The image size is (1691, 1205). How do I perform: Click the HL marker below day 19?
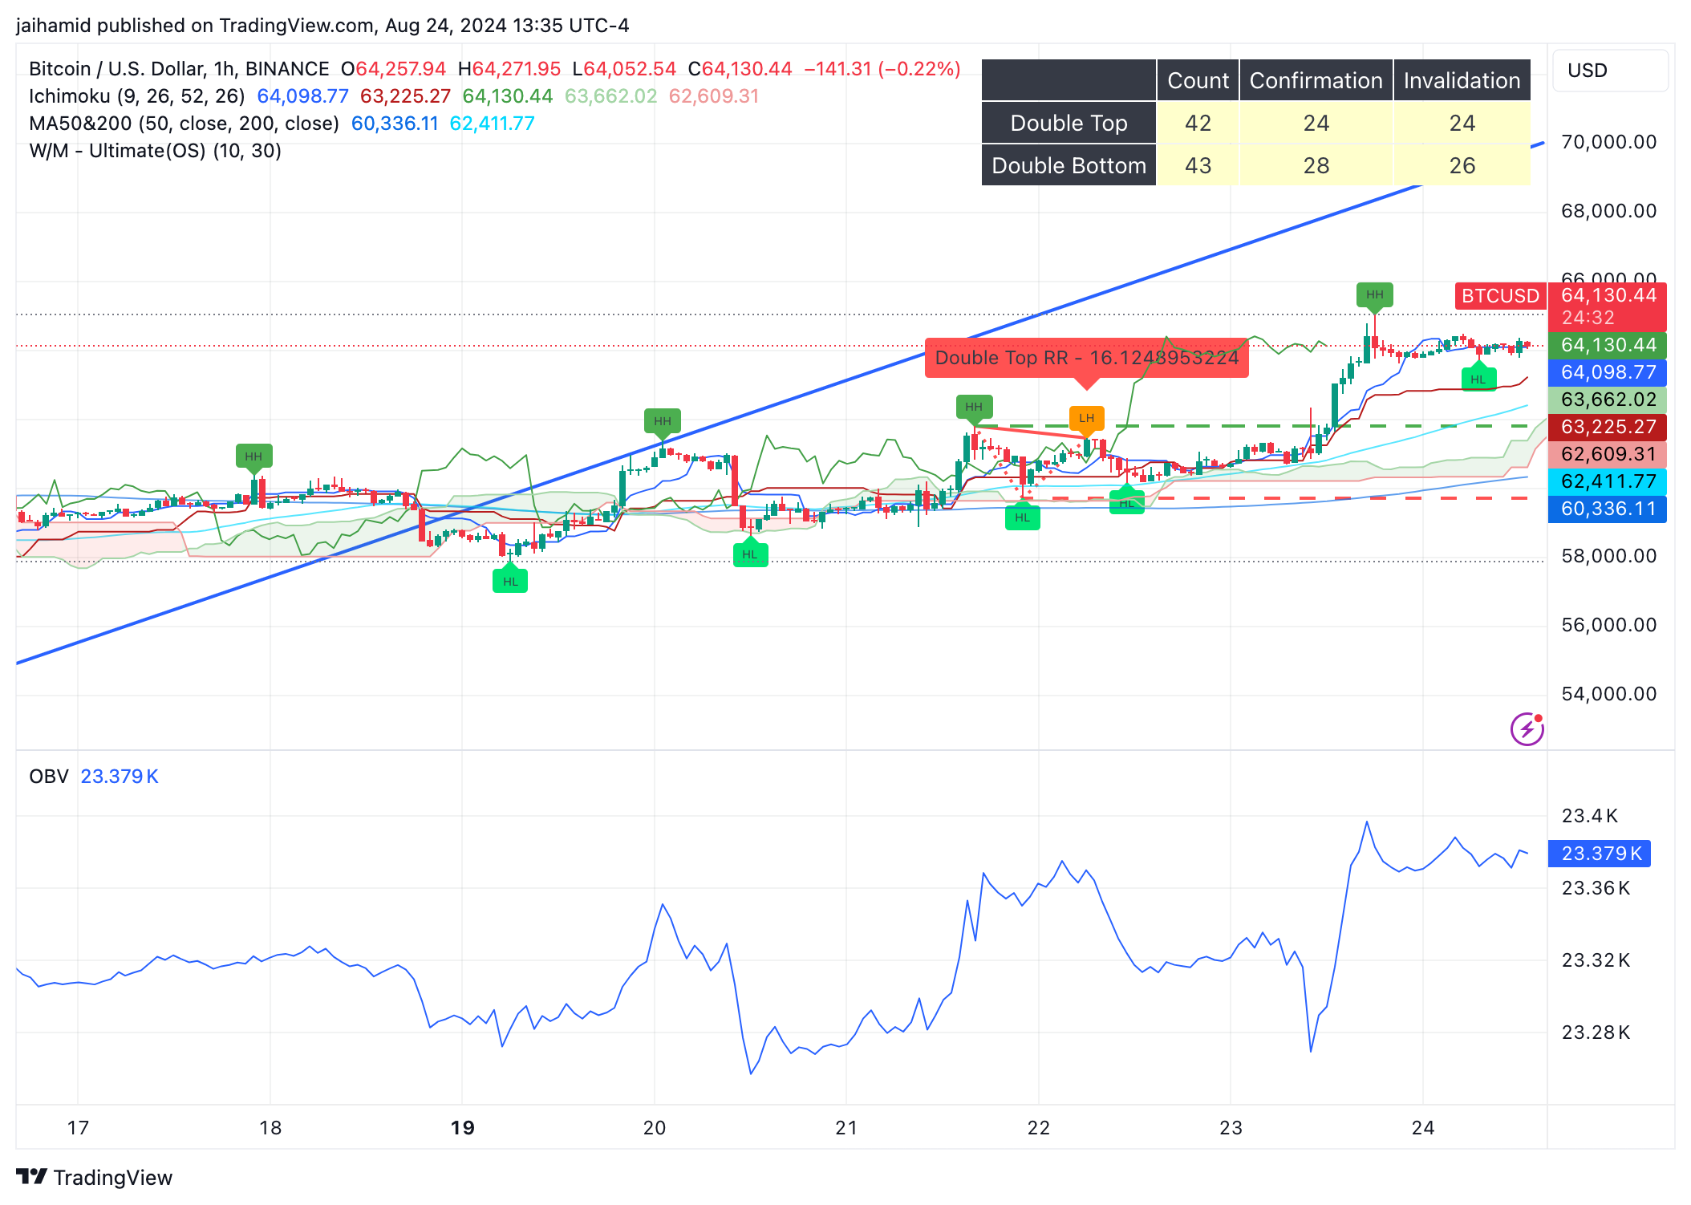[510, 582]
